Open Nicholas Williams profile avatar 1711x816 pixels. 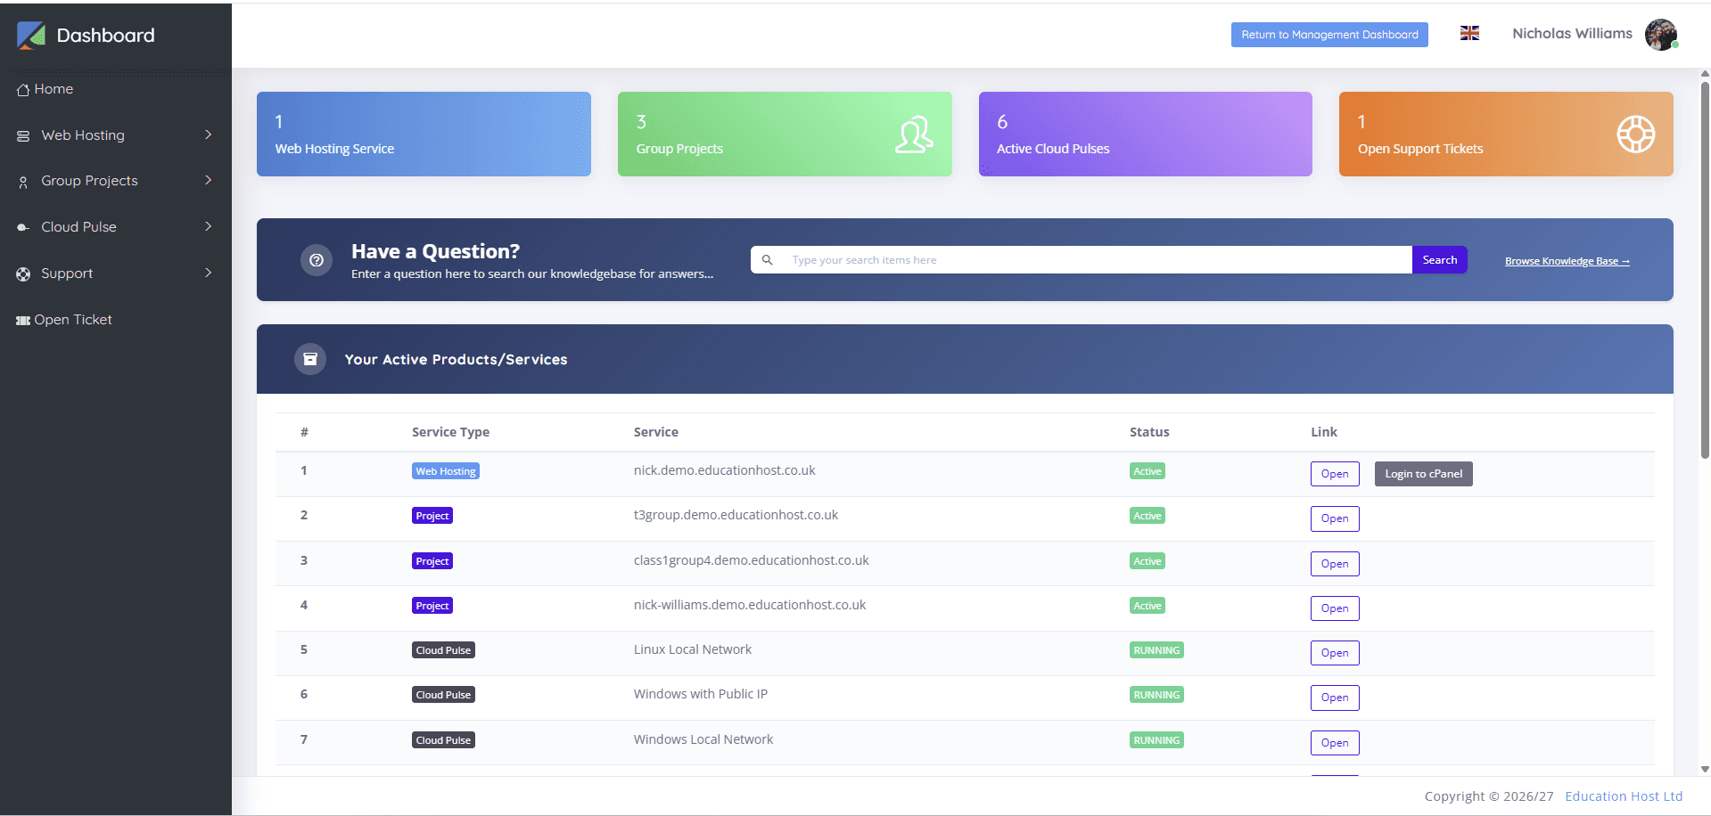(1661, 35)
